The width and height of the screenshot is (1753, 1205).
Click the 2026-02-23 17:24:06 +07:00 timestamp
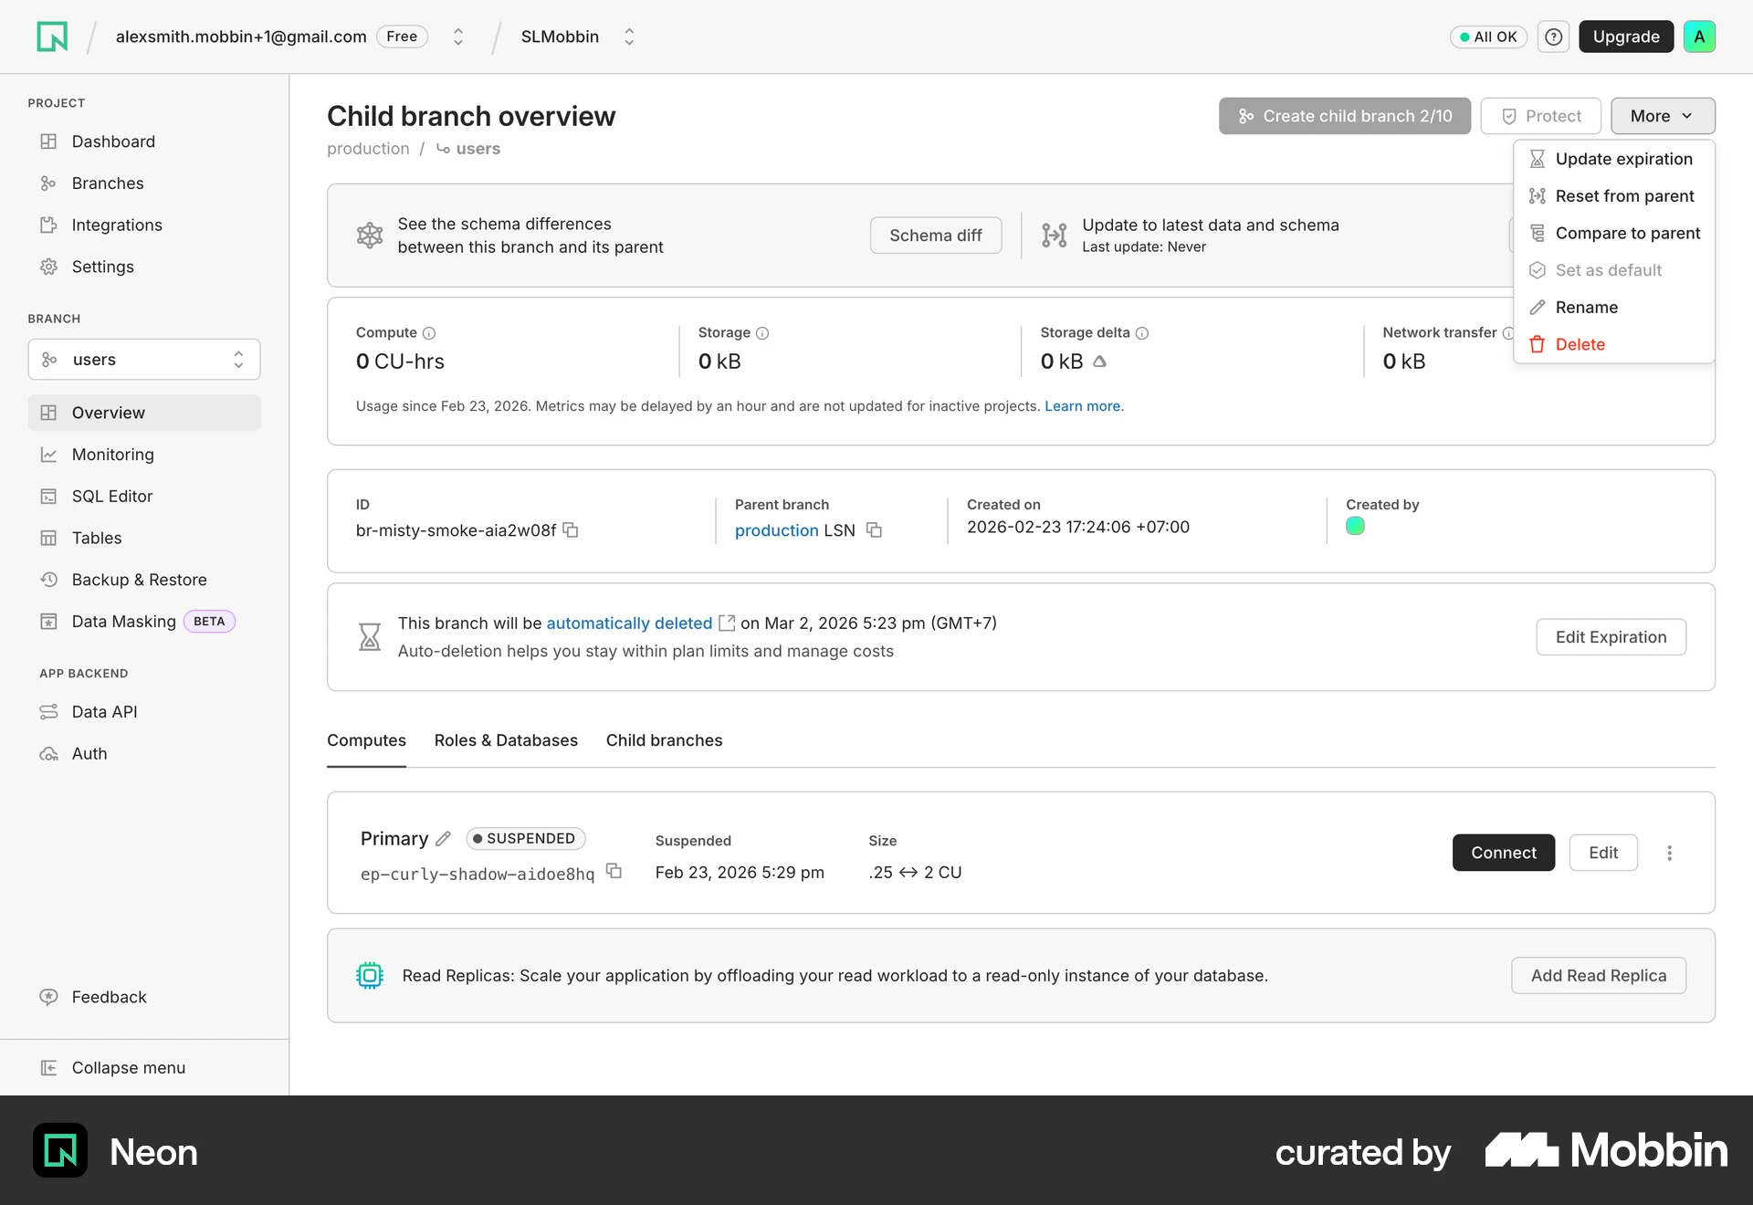[1078, 527]
